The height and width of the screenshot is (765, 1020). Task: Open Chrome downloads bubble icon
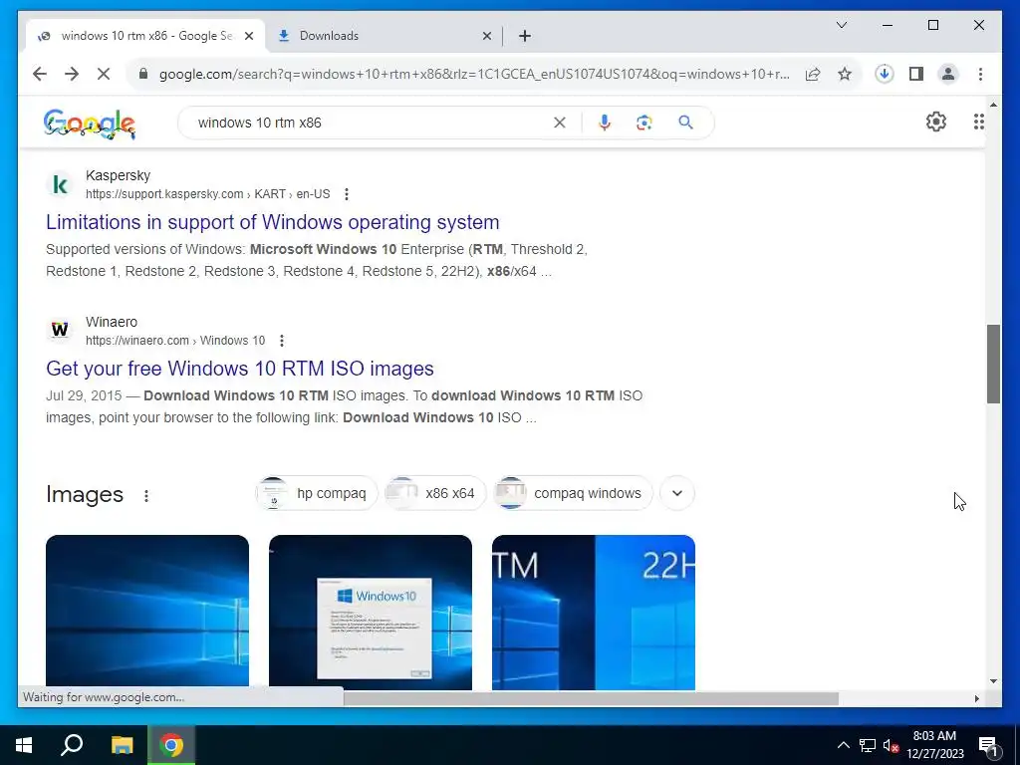(x=885, y=74)
